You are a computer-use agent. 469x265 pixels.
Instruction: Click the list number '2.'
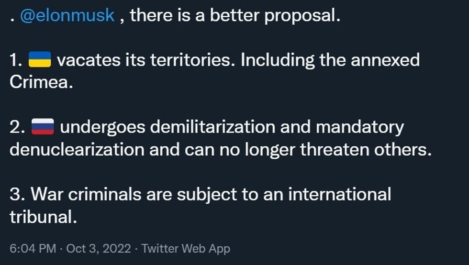17,127
